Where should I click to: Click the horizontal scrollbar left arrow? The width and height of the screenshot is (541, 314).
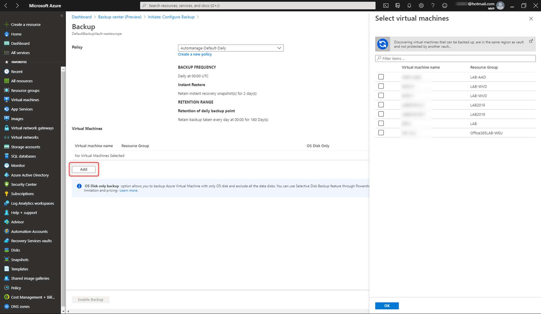click(x=68, y=311)
